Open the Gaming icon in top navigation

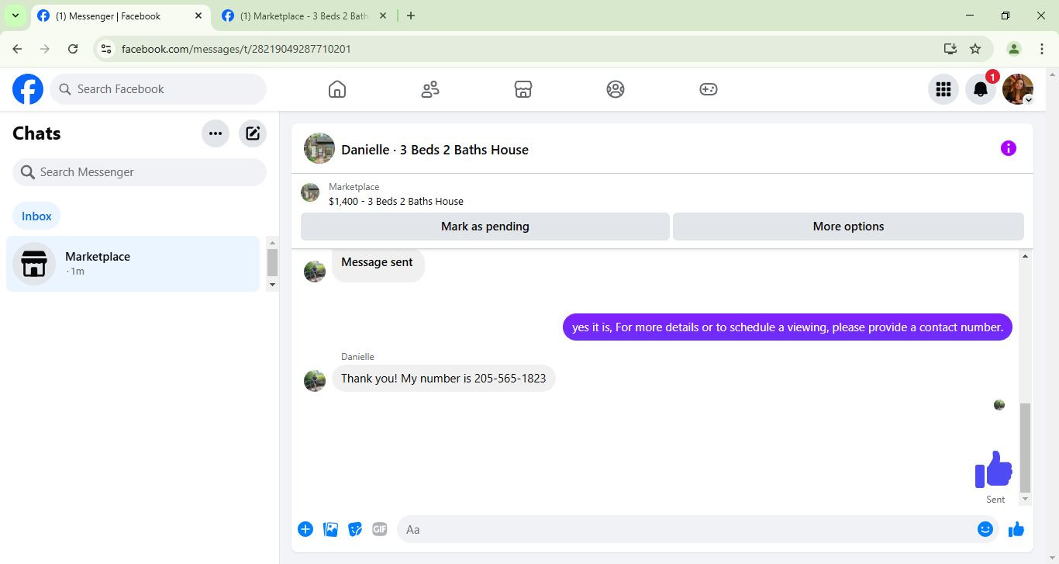(x=709, y=89)
